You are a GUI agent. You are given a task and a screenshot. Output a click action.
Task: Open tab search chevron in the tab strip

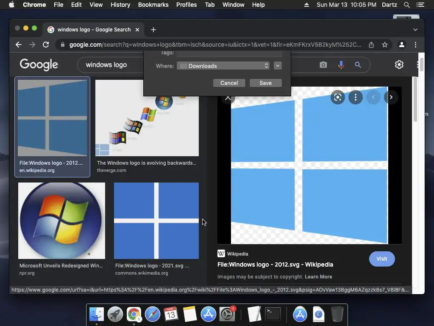tap(415, 30)
